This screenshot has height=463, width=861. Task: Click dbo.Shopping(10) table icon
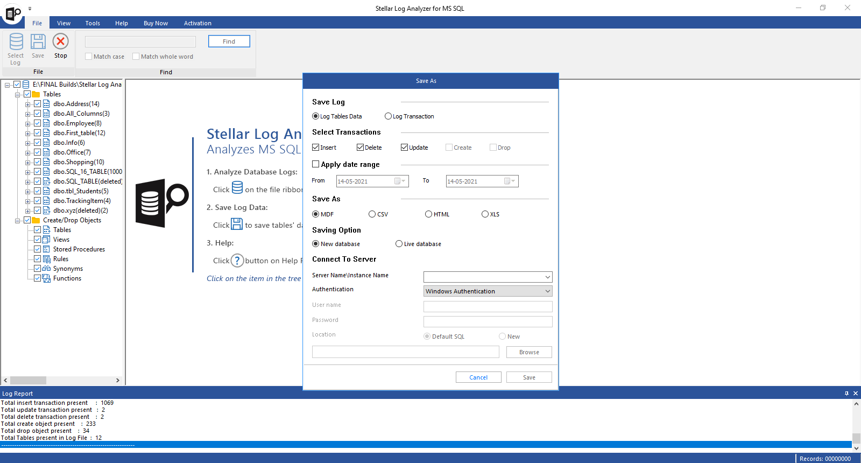tap(46, 162)
